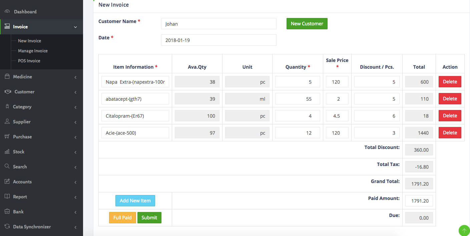This screenshot has height=236, width=470.
Task: Open POS Invoice from the Invoice menu
Action: [28, 61]
